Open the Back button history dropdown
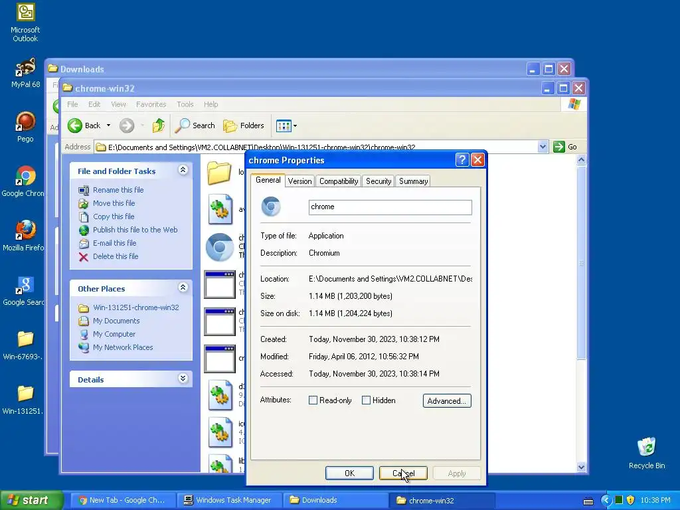Image resolution: width=680 pixels, height=510 pixels. [x=108, y=126]
